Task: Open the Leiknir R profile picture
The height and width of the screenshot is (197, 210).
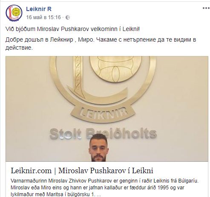Action: [14, 13]
